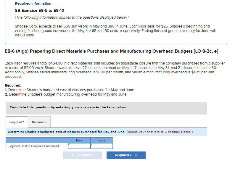The image size is (243, 171).
Task: Click the left arrow icon on Required 1 button
Action: [72, 155]
